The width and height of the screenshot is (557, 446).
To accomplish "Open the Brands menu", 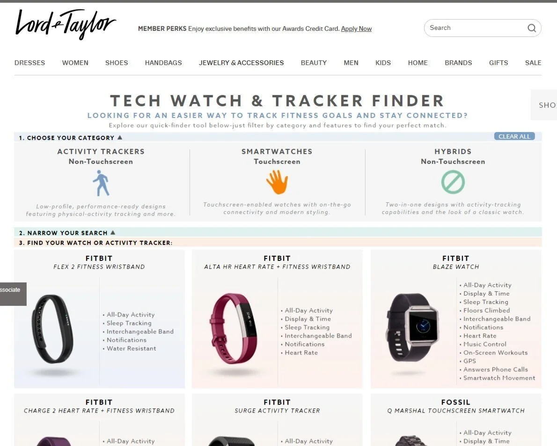I will point(458,63).
